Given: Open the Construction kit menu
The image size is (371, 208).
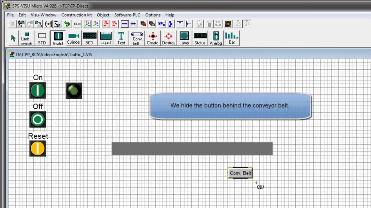Looking at the screenshot, I should tap(77, 15).
